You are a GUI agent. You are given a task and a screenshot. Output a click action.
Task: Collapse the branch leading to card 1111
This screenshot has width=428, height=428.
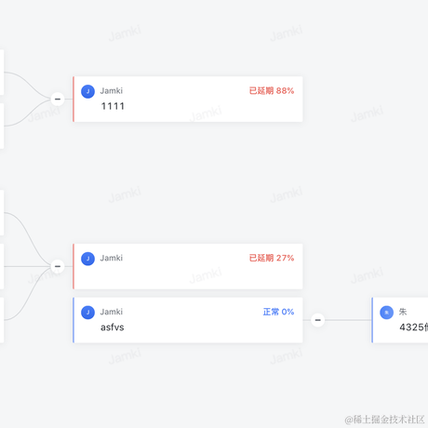(x=58, y=100)
